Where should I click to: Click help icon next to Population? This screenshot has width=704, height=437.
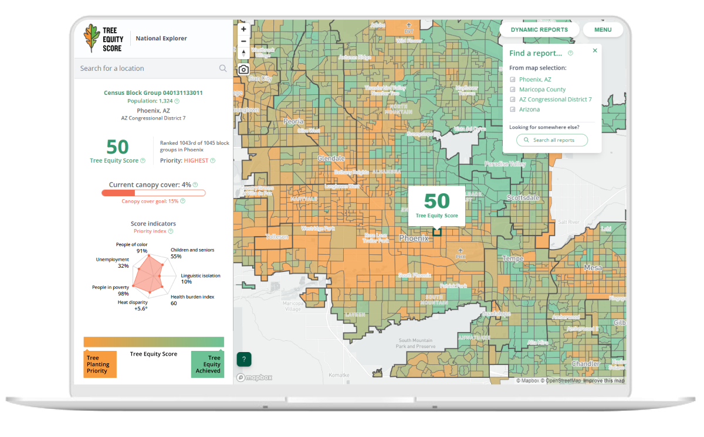(x=177, y=101)
